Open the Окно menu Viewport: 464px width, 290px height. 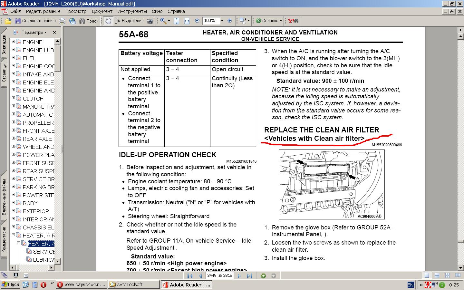coord(157,11)
